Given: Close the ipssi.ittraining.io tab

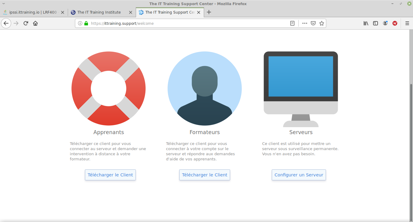Looking at the screenshot, I should pos(63,12).
